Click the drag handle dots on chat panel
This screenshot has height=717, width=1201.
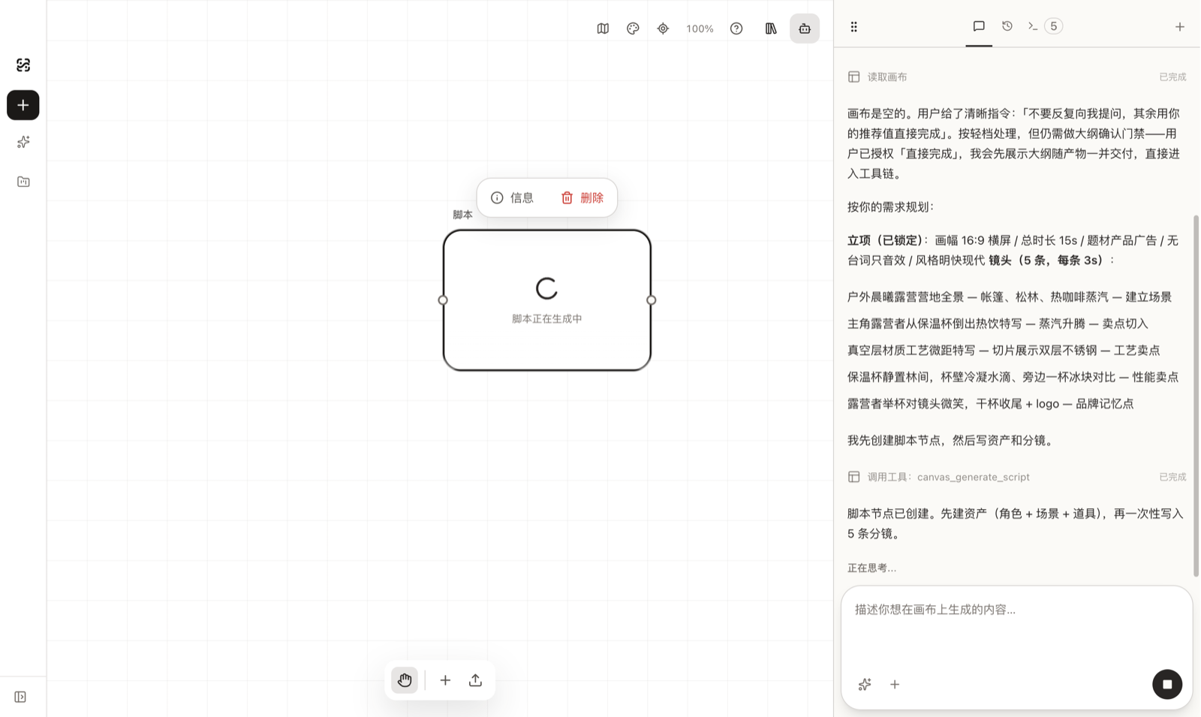[x=853, y=27]
